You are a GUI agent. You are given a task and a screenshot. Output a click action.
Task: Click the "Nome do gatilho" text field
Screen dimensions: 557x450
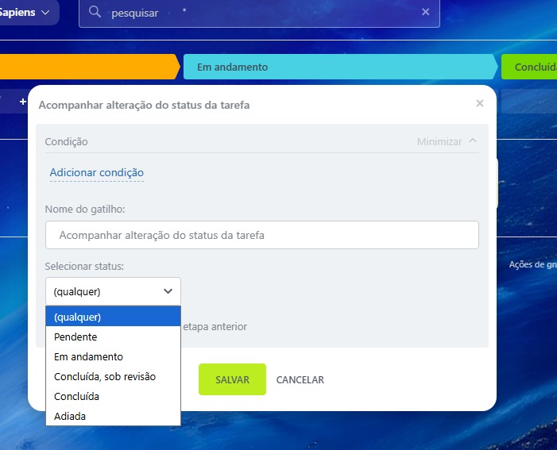point(262,235)
